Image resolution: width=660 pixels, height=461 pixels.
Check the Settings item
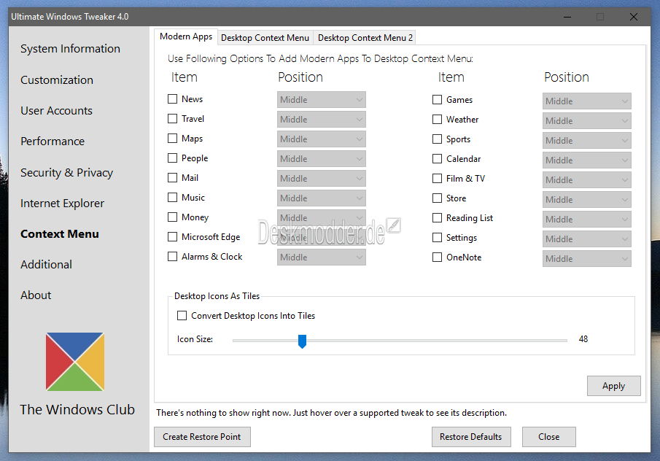pyautogui.click(x=438, y=238)
